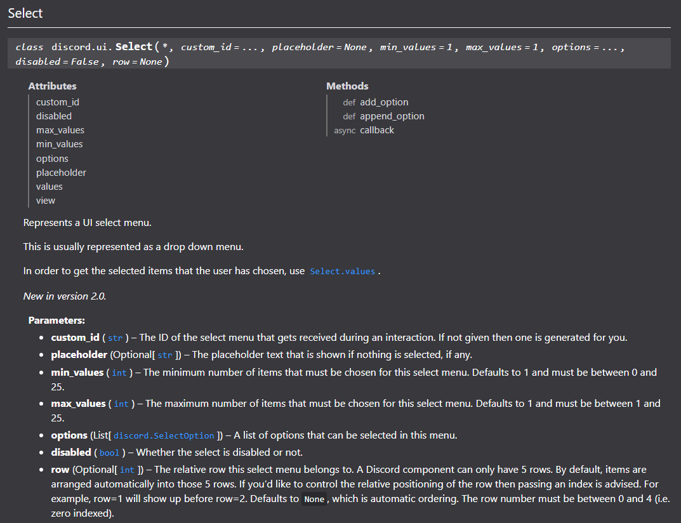Open the custom_id attribute link
This screenshot has height=523, width=681.
tap(57, 102)
